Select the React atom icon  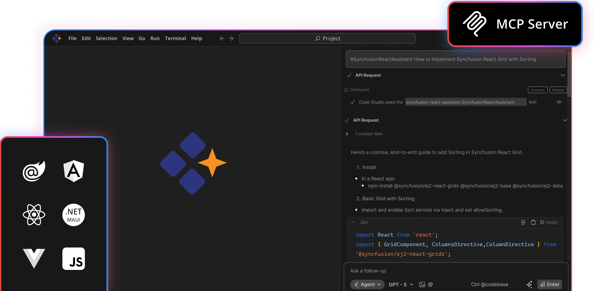pos(34,215)
